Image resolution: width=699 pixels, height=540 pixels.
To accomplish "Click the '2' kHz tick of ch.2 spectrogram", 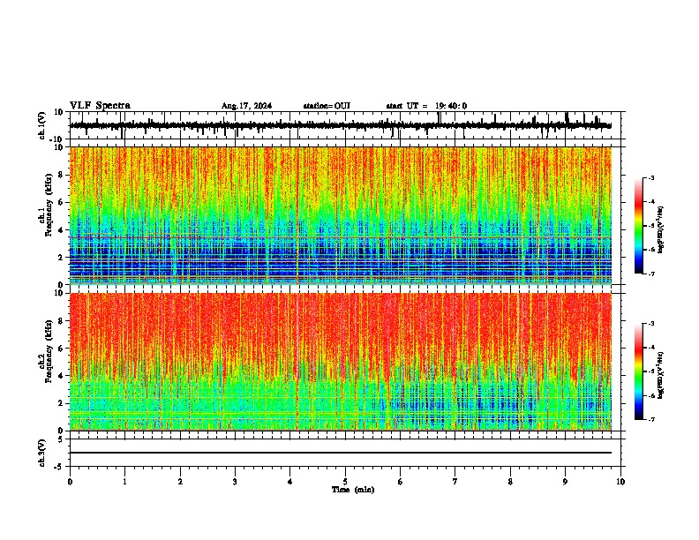I will (61, 403).
